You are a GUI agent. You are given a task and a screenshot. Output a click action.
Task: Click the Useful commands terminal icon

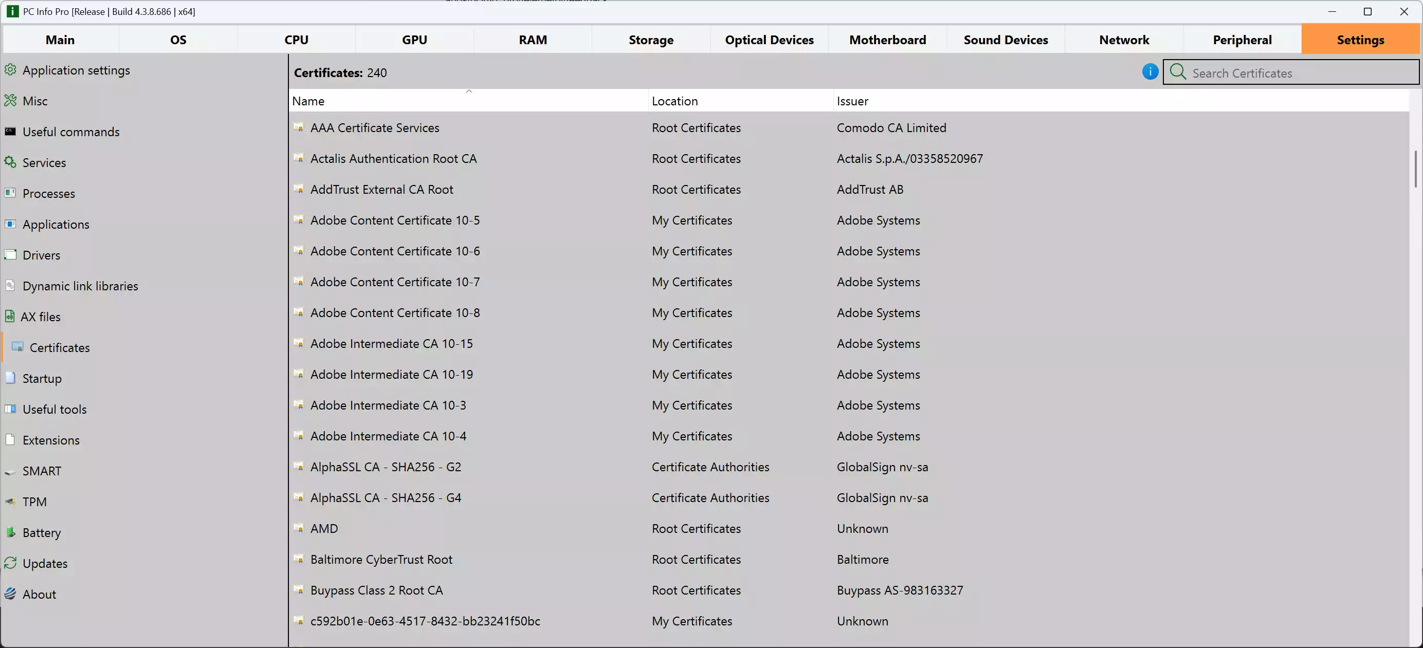click(x=10, y=132)
